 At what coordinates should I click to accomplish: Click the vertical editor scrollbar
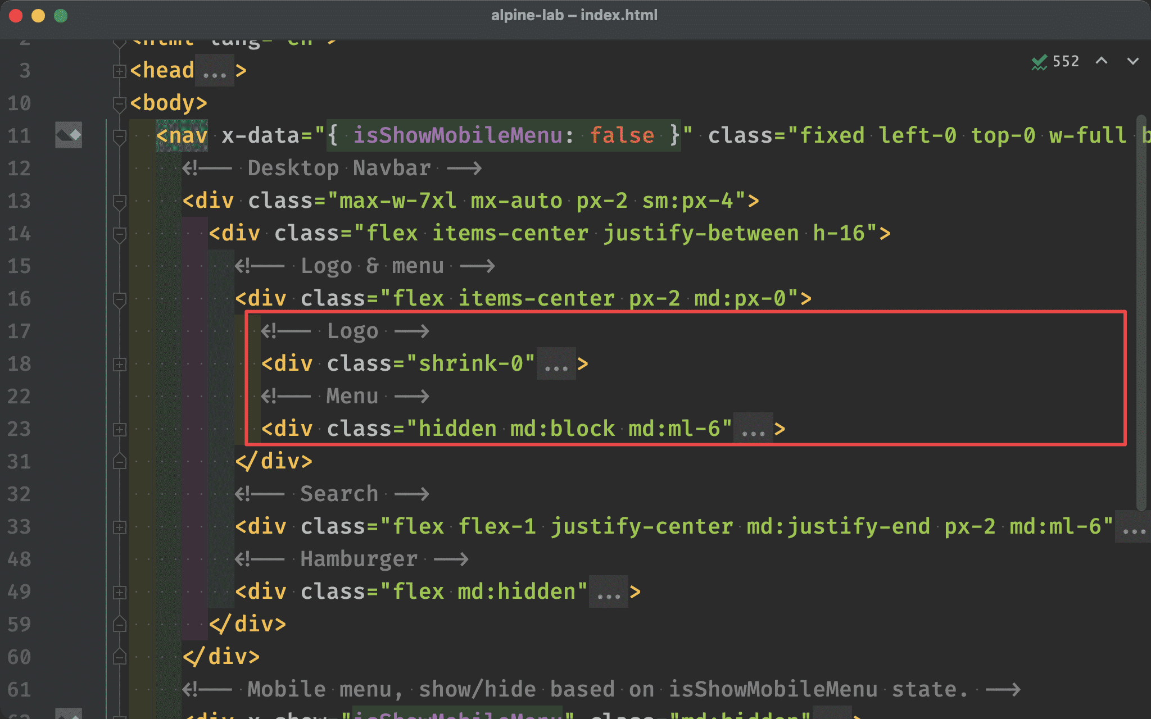coord(1141,312)
